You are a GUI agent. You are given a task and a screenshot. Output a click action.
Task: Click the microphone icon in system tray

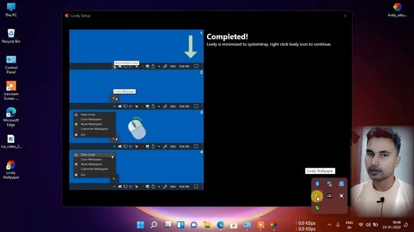[338, 225]
